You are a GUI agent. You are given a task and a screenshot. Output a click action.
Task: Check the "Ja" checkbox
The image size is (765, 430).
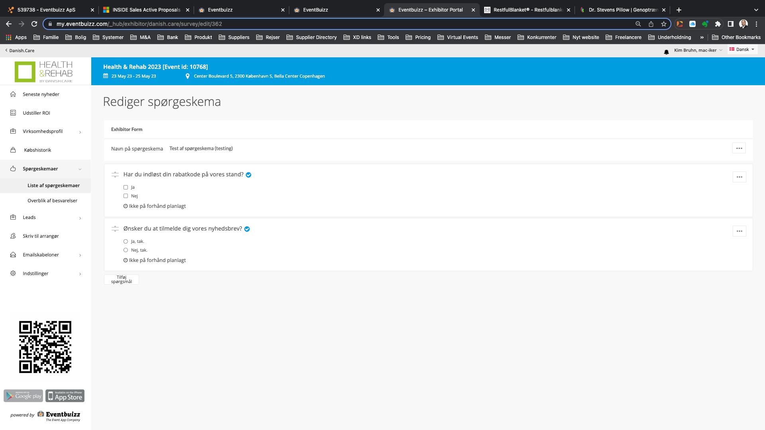tap(126, 187)
